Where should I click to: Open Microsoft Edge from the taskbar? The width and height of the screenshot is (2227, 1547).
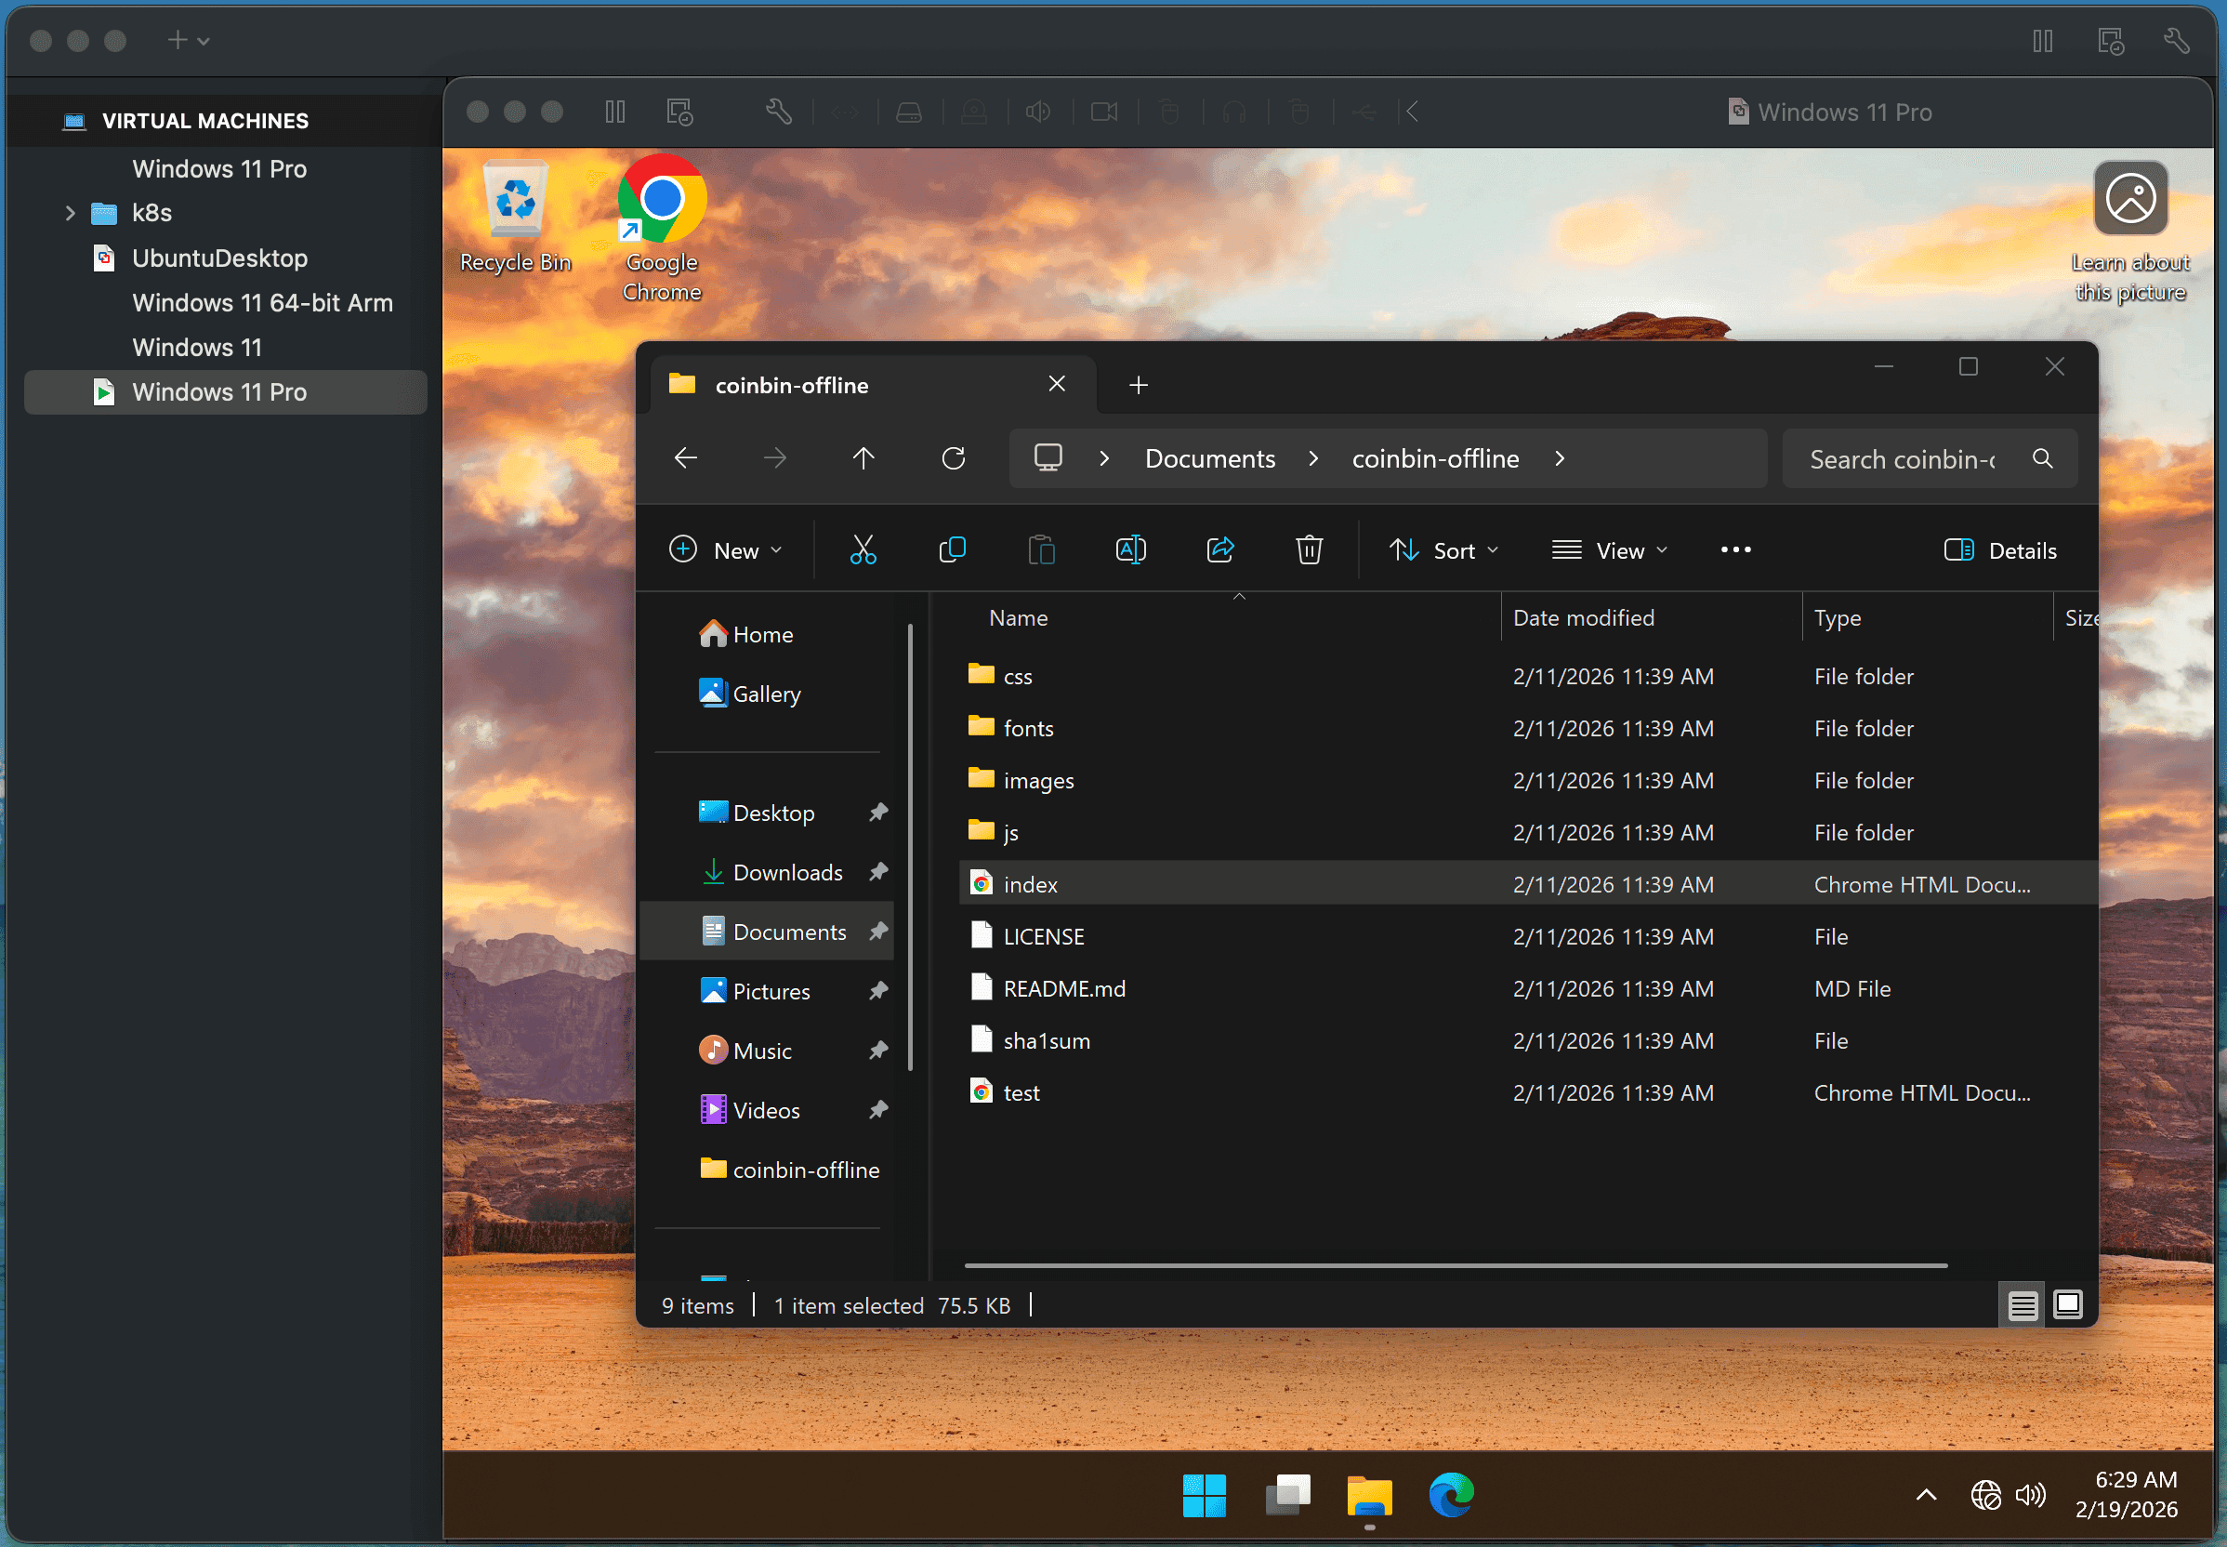tap(1451, 1495)
